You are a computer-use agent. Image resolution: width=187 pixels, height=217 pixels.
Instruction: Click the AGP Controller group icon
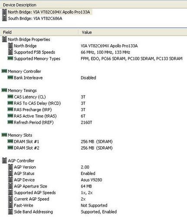point(4,161)
